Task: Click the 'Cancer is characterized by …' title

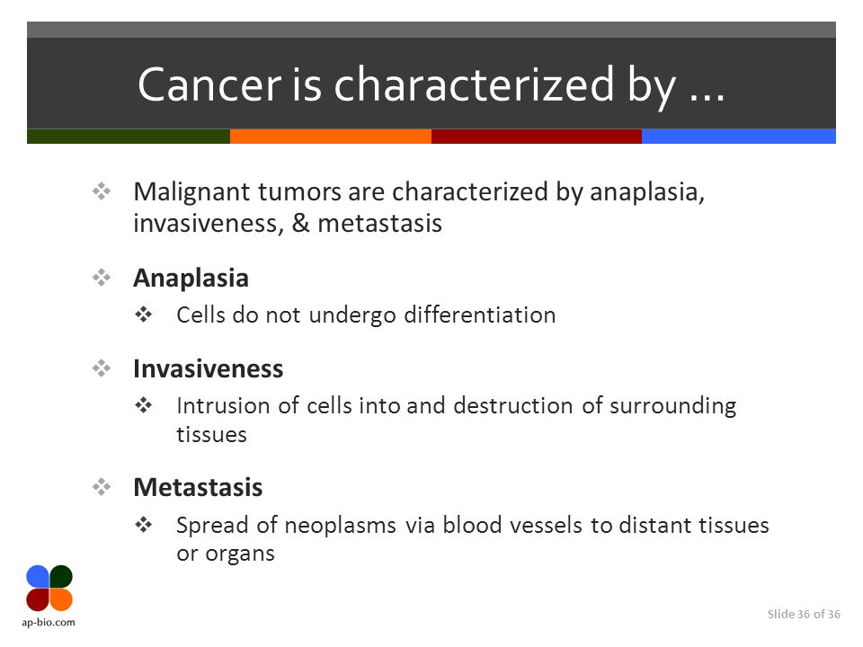Action: click(x=431, y=85)
